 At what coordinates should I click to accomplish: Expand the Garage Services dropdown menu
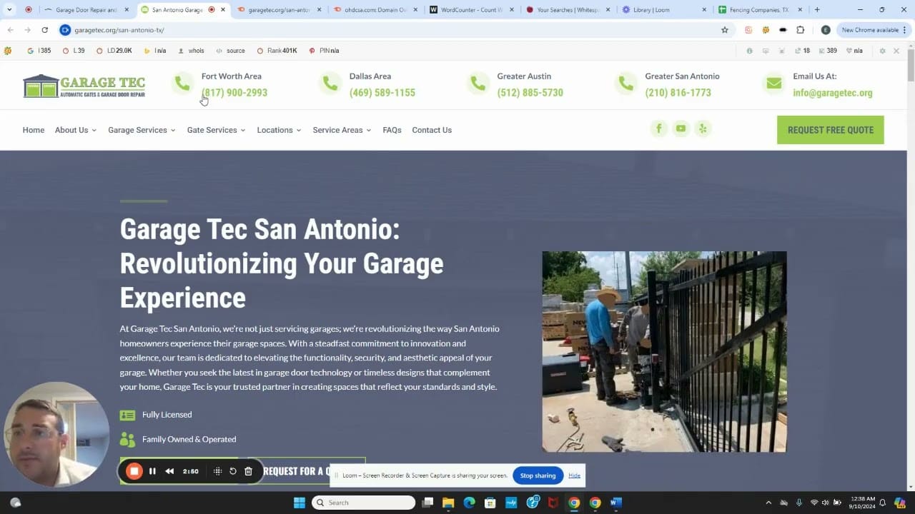142,130
